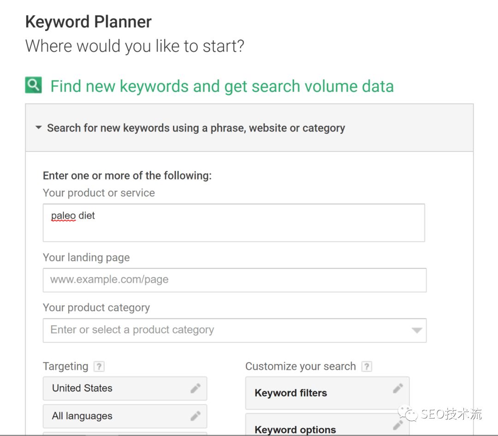This screenshot has height=436, width=498.
Task: Open the Targeting help question mark
Action: point(99,367)
